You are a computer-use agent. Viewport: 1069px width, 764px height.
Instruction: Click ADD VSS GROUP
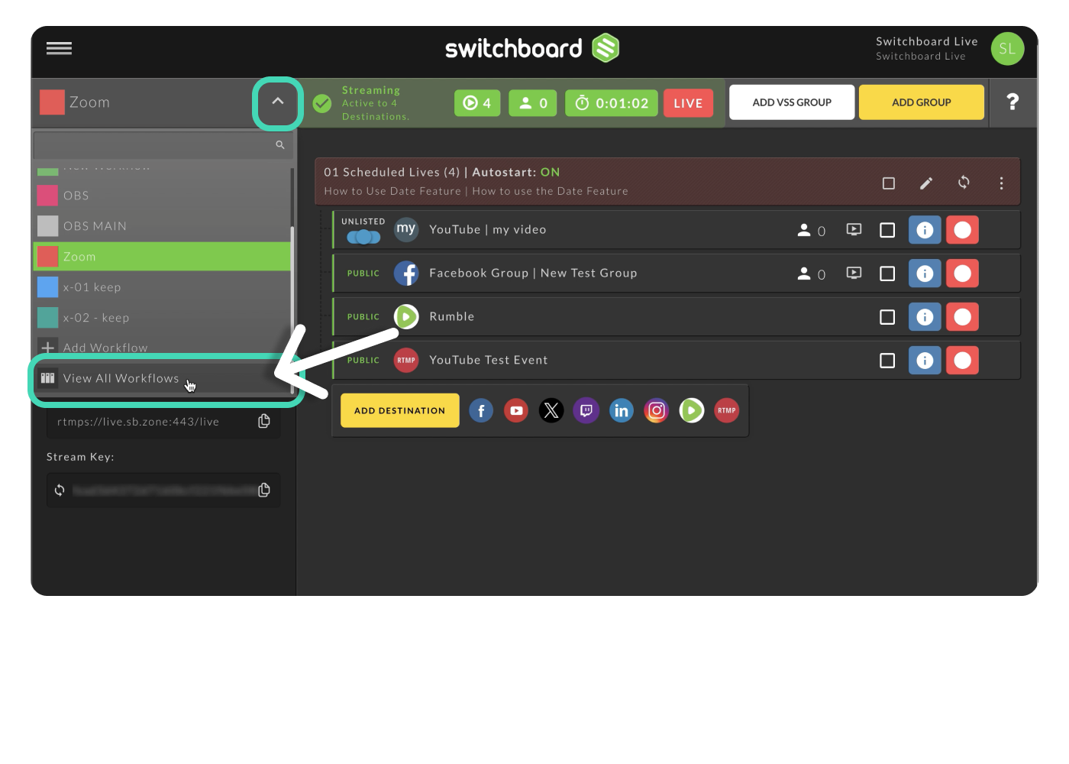792,102
